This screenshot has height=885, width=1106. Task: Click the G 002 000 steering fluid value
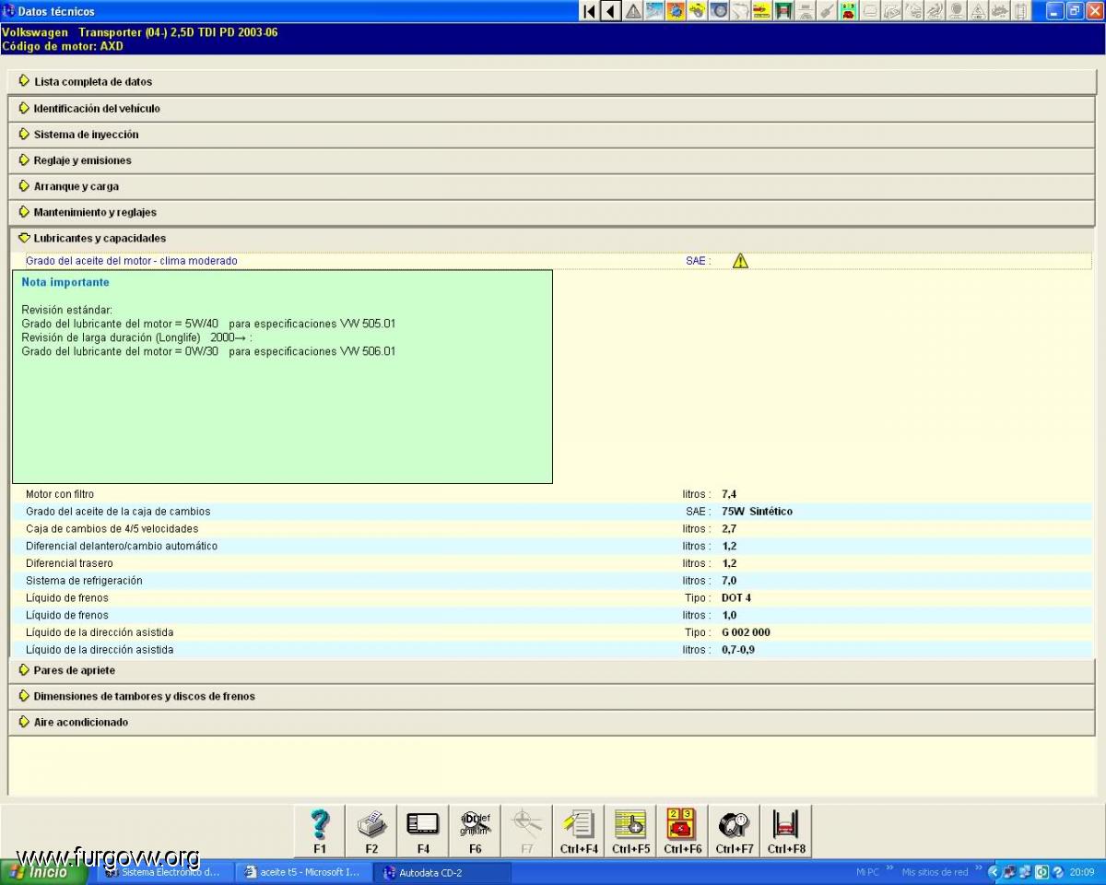[x=746, y=632]
